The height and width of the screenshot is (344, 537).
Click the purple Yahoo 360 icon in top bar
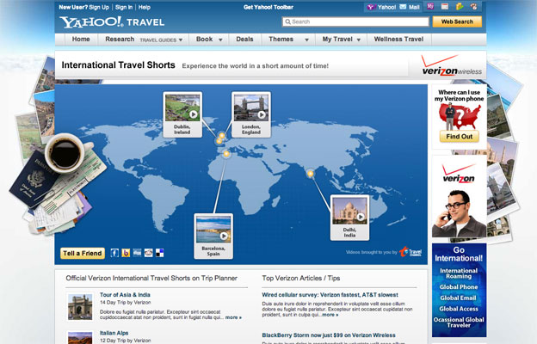click(x=430, y=6)
